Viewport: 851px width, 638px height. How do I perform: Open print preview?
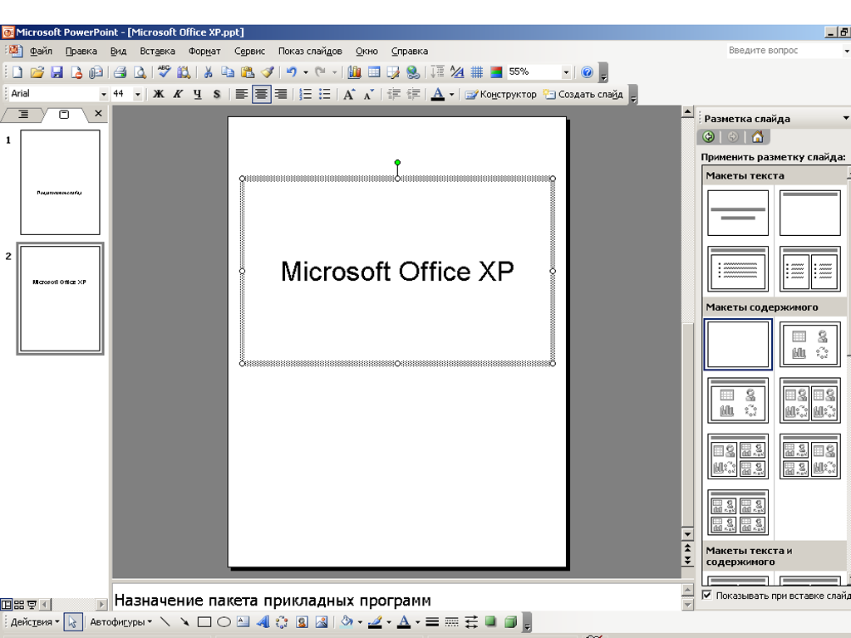coord(140,72)
